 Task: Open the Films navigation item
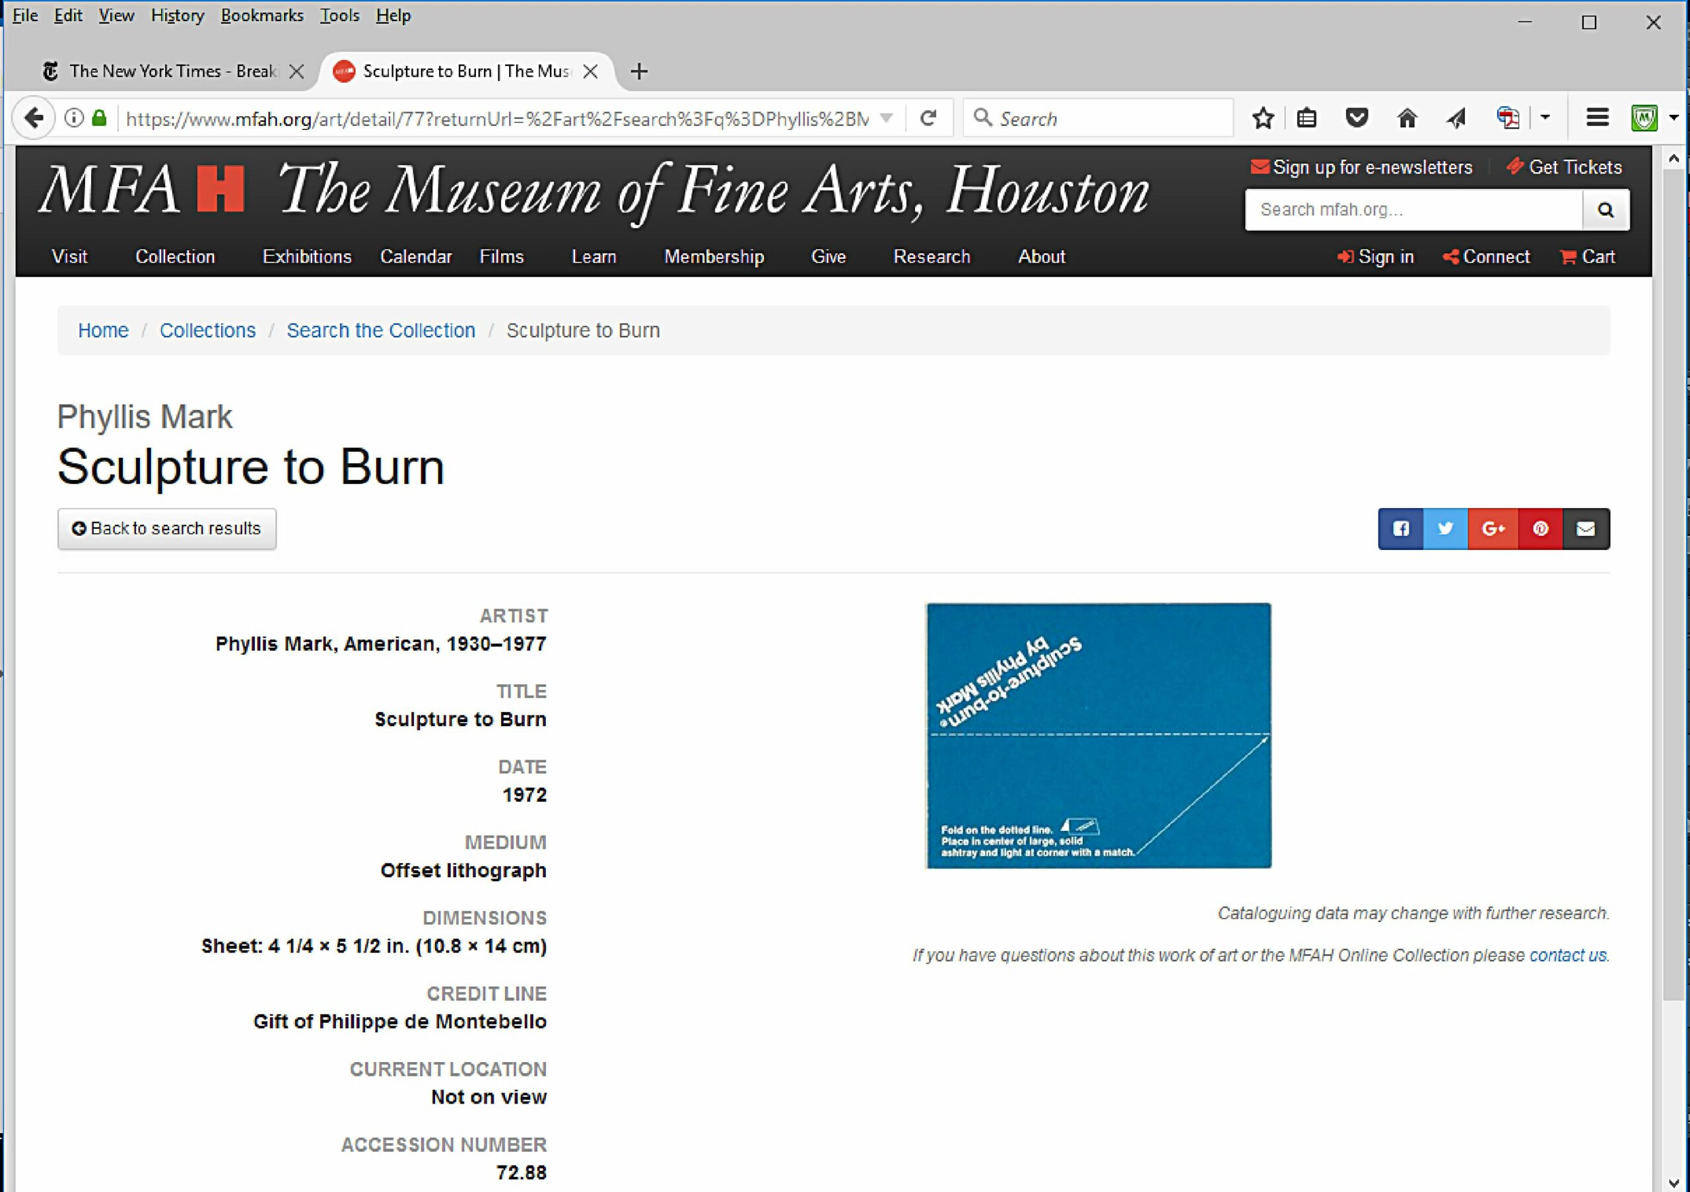pyautogui.click(x=501, y=257)
